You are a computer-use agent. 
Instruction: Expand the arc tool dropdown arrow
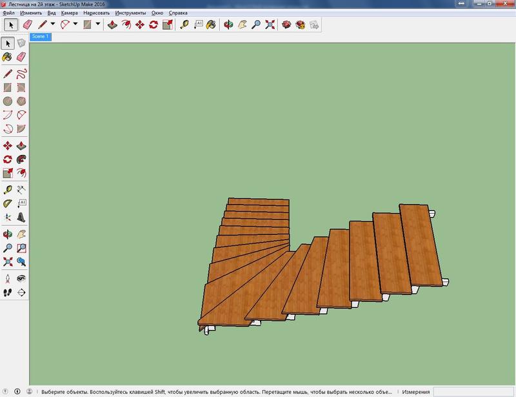(75, 25)
